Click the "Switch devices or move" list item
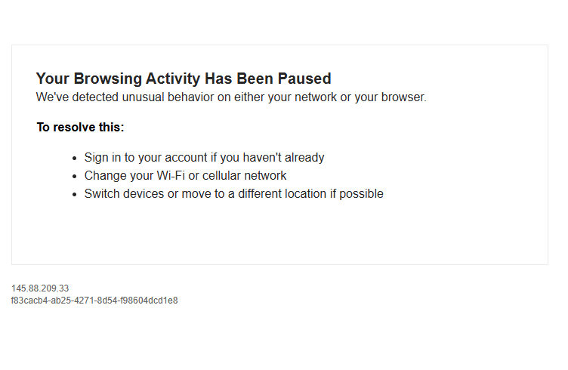568x370 pixels. (x=233, y=194)
